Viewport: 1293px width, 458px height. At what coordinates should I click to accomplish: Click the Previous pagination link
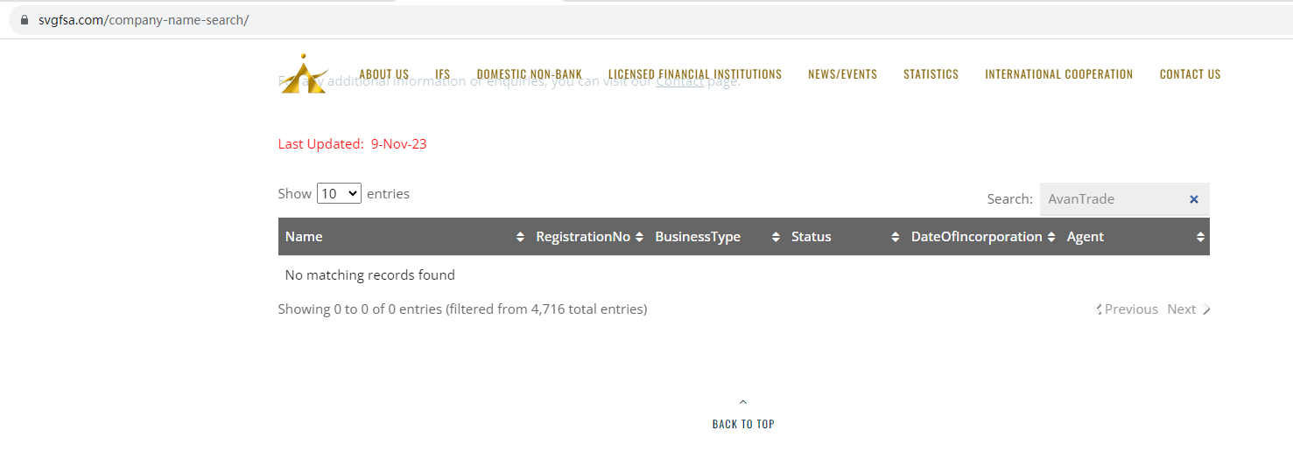pos(1128,309)
